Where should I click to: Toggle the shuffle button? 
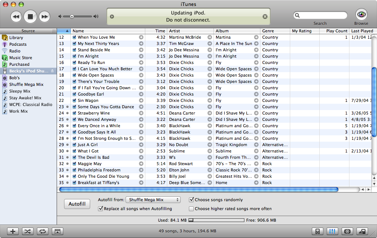[x=28, y=232]
